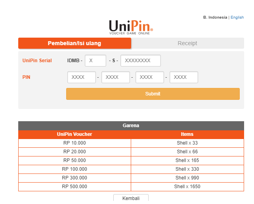Click the second PIN XXXX field
Screen dimensions: 254x204
point(116,77)
